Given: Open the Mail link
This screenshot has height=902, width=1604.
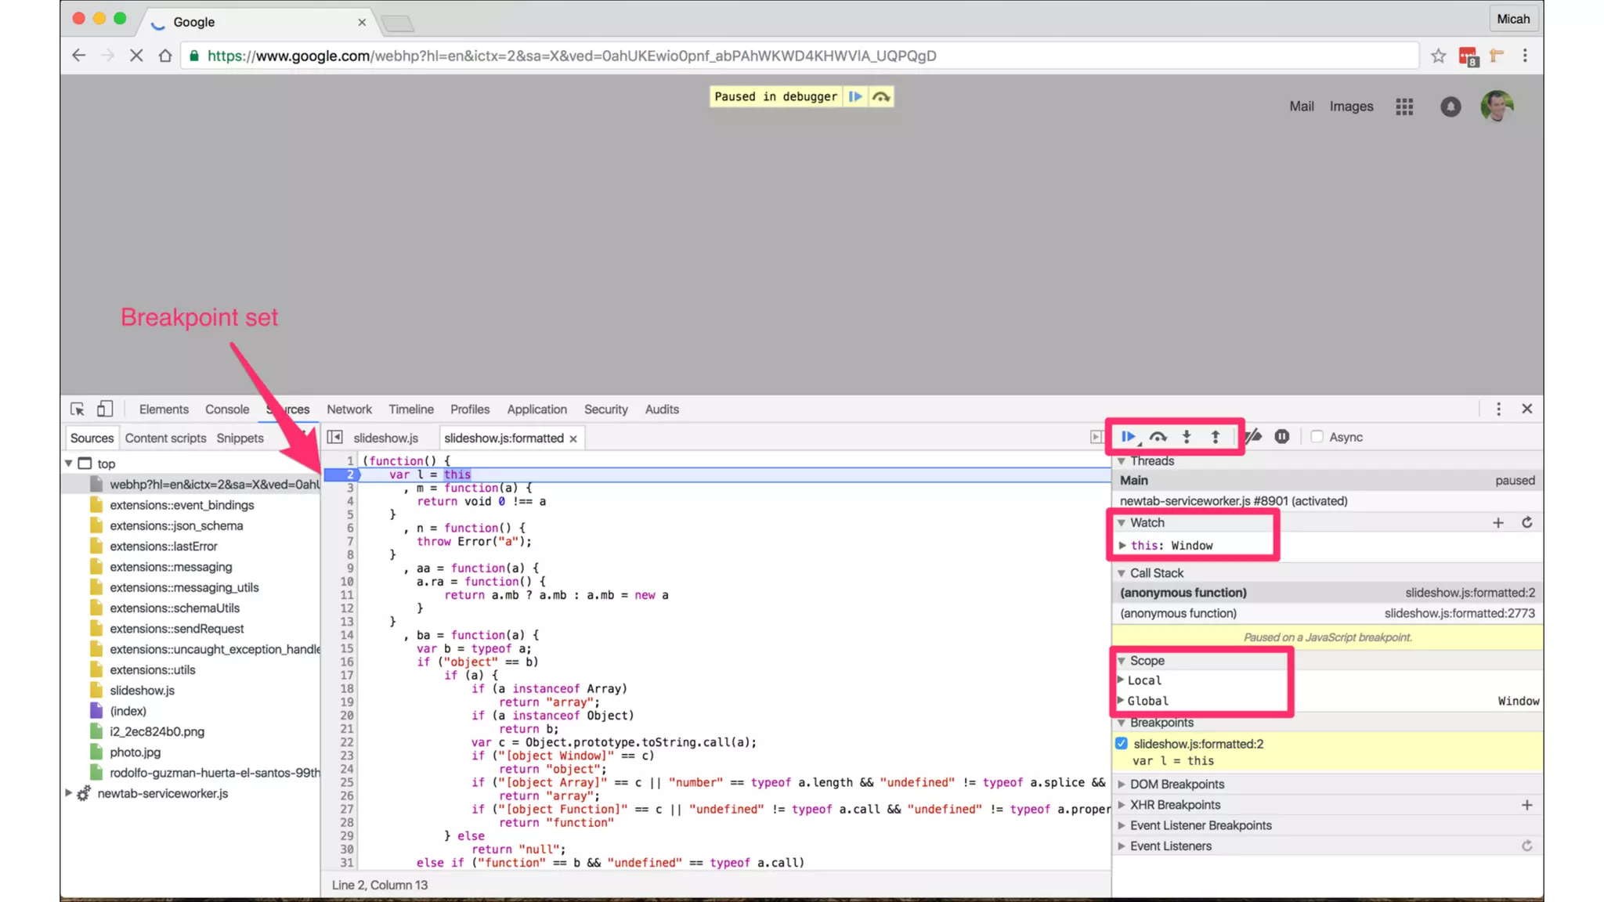Looking at the screenshot, I should [x=1301, y=106].
